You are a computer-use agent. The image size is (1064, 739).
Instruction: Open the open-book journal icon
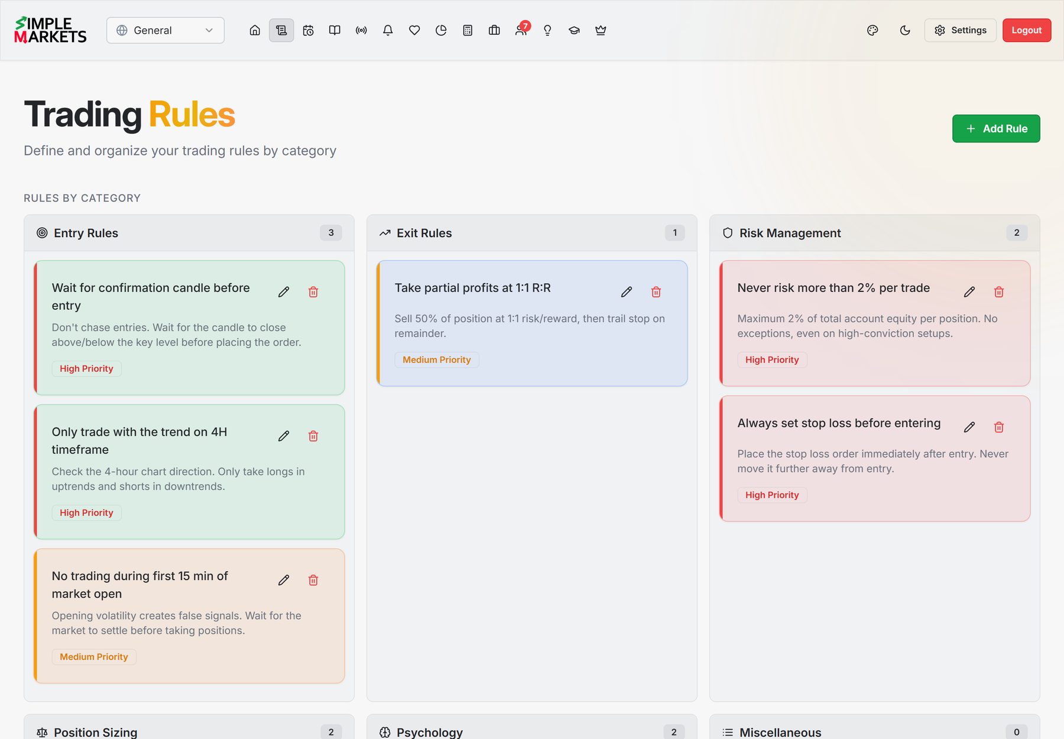tap(335, 30)
